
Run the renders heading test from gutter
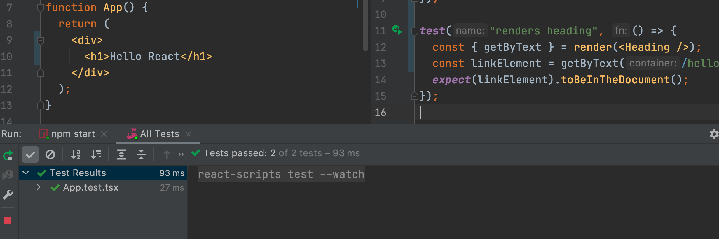(x=397, y=30)
